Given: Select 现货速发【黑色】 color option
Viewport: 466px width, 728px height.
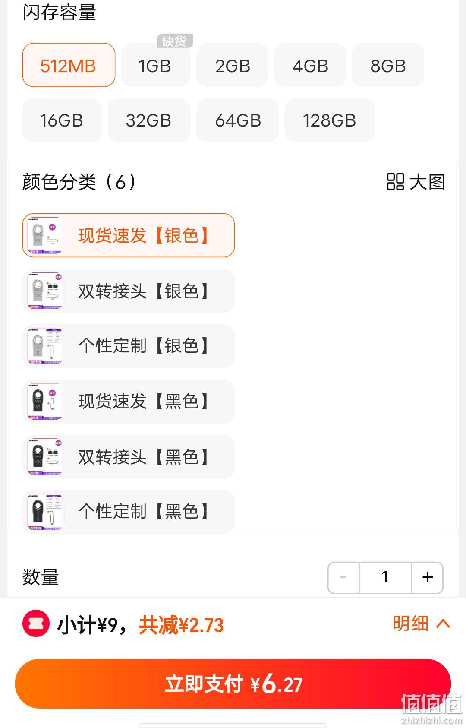Looking at the screenshot, I should tap(128, 401).
